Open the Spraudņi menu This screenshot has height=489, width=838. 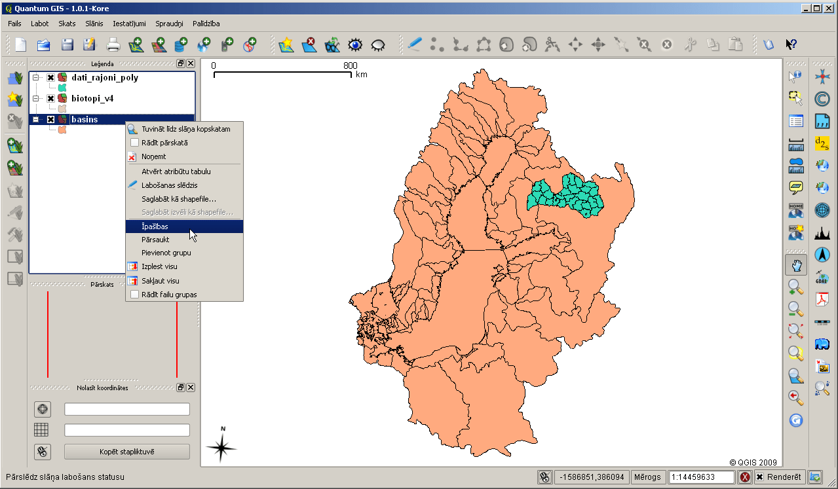click(x=170, y=24)
